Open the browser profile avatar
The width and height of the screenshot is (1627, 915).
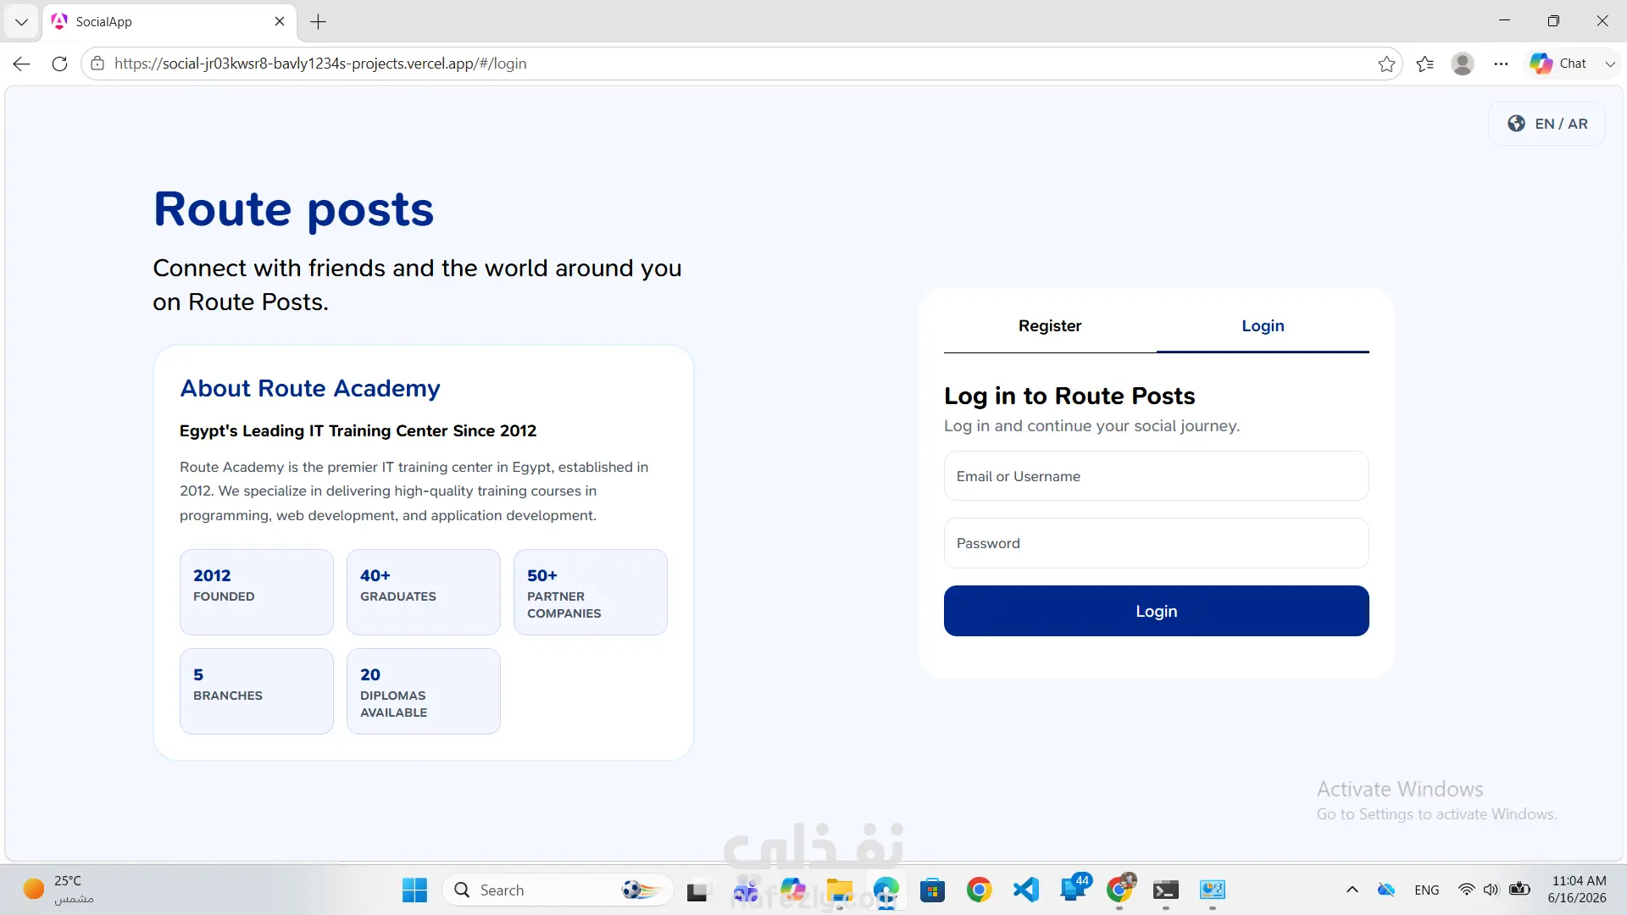tap(1463, 64)
